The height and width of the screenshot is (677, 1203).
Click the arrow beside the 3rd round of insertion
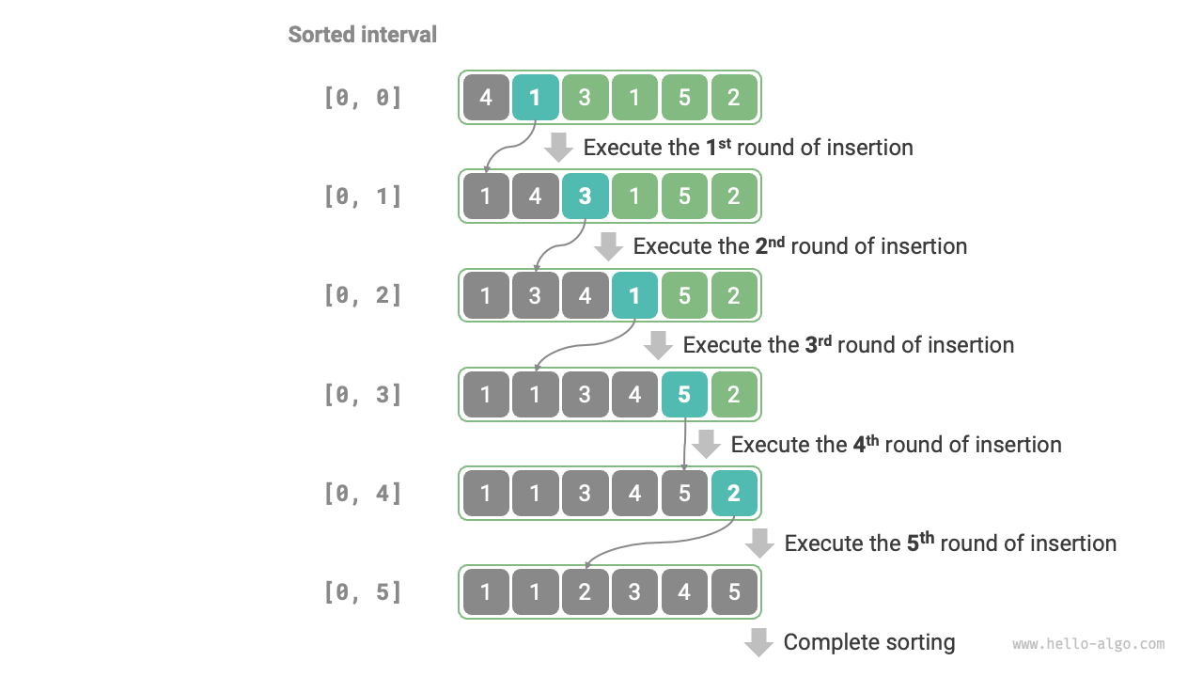659,345
